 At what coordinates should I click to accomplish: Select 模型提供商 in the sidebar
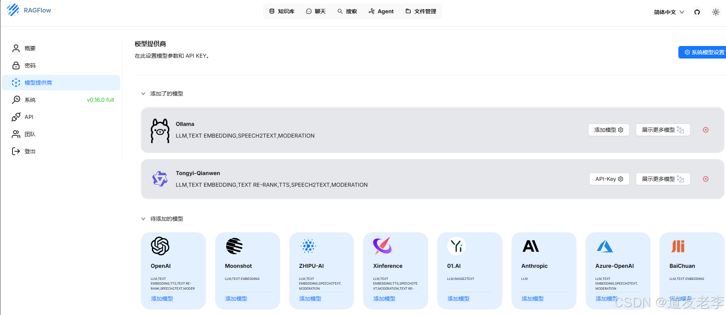point(61,83)
